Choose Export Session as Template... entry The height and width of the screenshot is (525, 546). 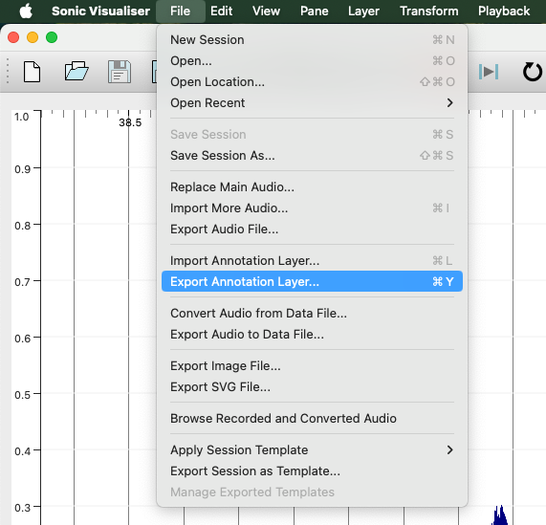[312, 471]
